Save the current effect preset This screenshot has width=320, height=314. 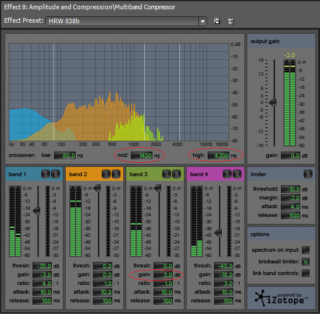[x=217, y=21]
